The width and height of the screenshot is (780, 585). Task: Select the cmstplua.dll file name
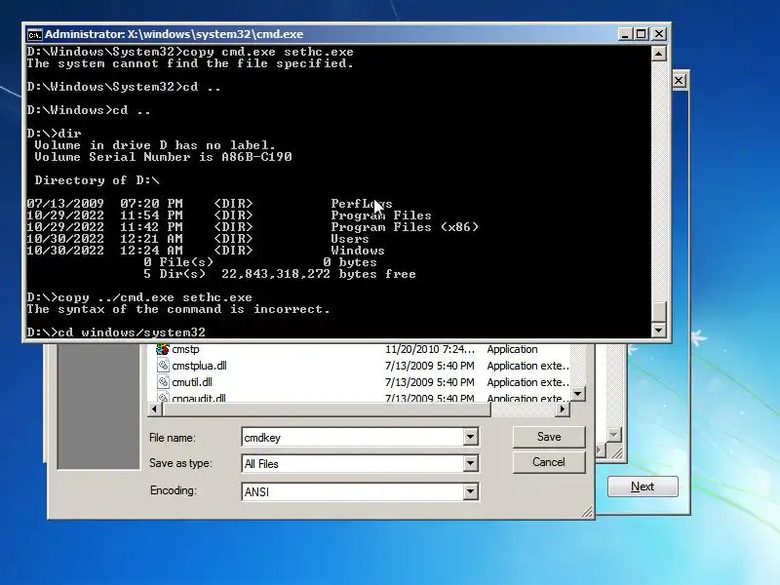pyautogui.click(x=199, y=366)
